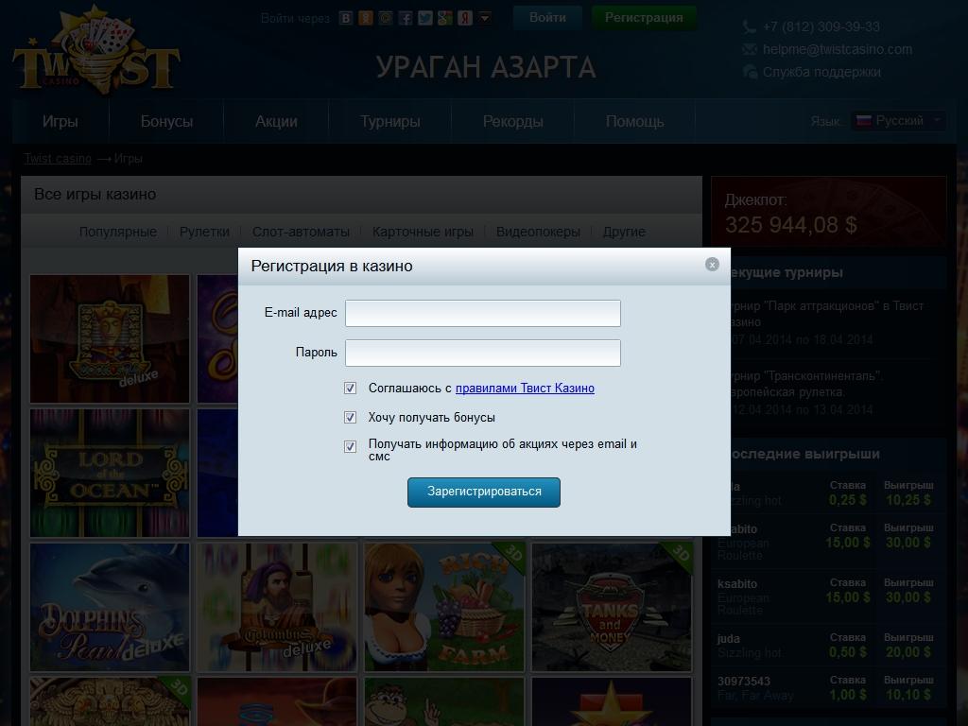Uncheck the agree to casino rules checkbox
968x726 pixels.
click(351, 389)
